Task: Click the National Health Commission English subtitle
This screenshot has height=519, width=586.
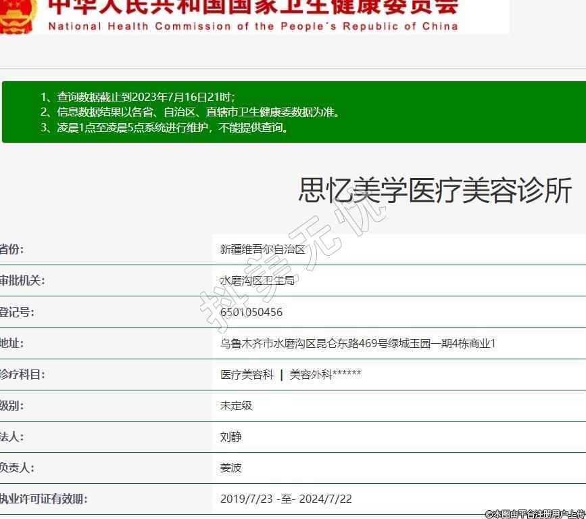Action: [253, 26]
